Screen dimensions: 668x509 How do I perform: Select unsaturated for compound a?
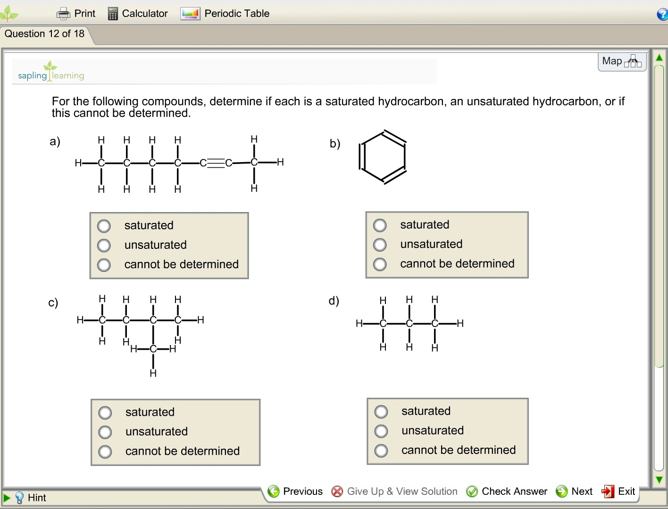click(x=104, y=245)
